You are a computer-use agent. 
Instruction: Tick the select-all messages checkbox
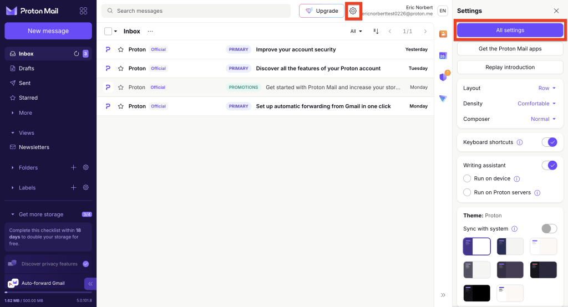(108, 31)
